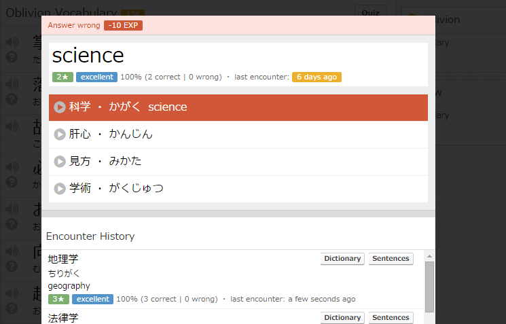Click the speaker icon beside 必 entry
Image resolution: width=506 pixels, height=324 pixels.
(12, 167)
